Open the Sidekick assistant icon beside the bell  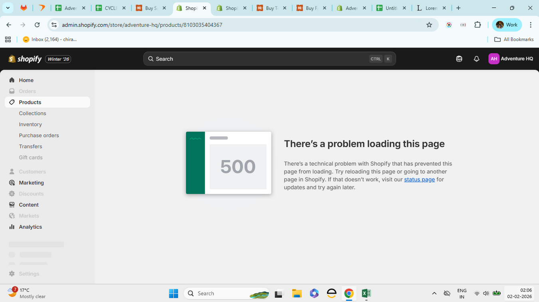pos(459,59)
